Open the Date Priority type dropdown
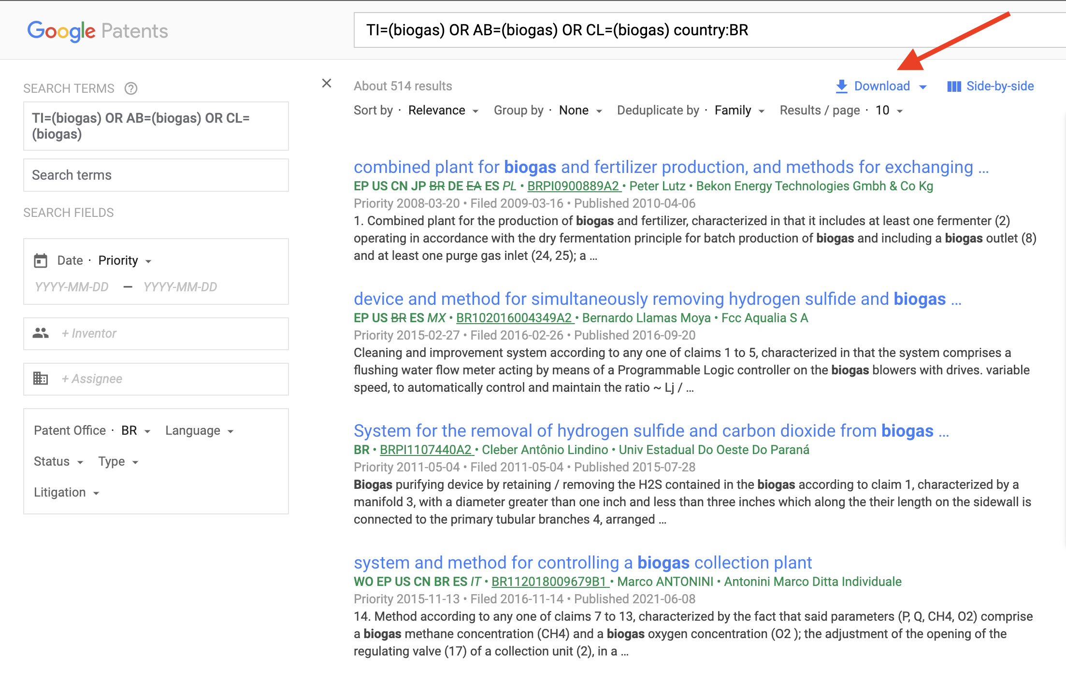The height and width of the screenshot is (683, 1066). (x=125, y=261)
